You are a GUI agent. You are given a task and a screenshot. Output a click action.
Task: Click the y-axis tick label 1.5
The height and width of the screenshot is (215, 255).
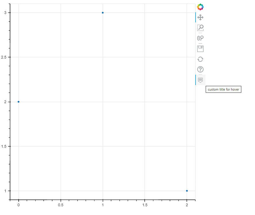[4, 146]
